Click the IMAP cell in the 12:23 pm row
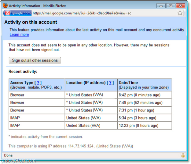Image resolution: width=191 pixels, height=164 pixels. (37, 126)
